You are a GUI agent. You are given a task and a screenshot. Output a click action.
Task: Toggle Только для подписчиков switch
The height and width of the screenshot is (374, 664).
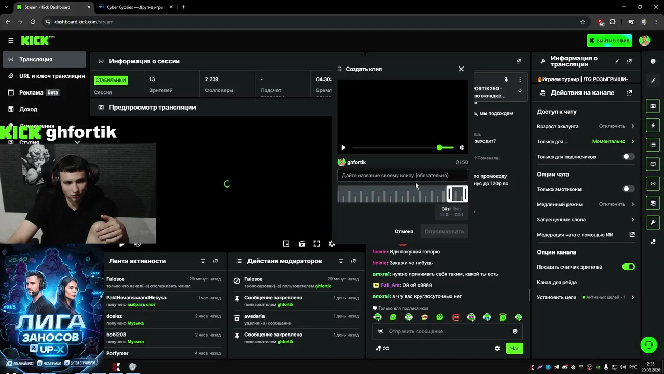coord(628,157)
